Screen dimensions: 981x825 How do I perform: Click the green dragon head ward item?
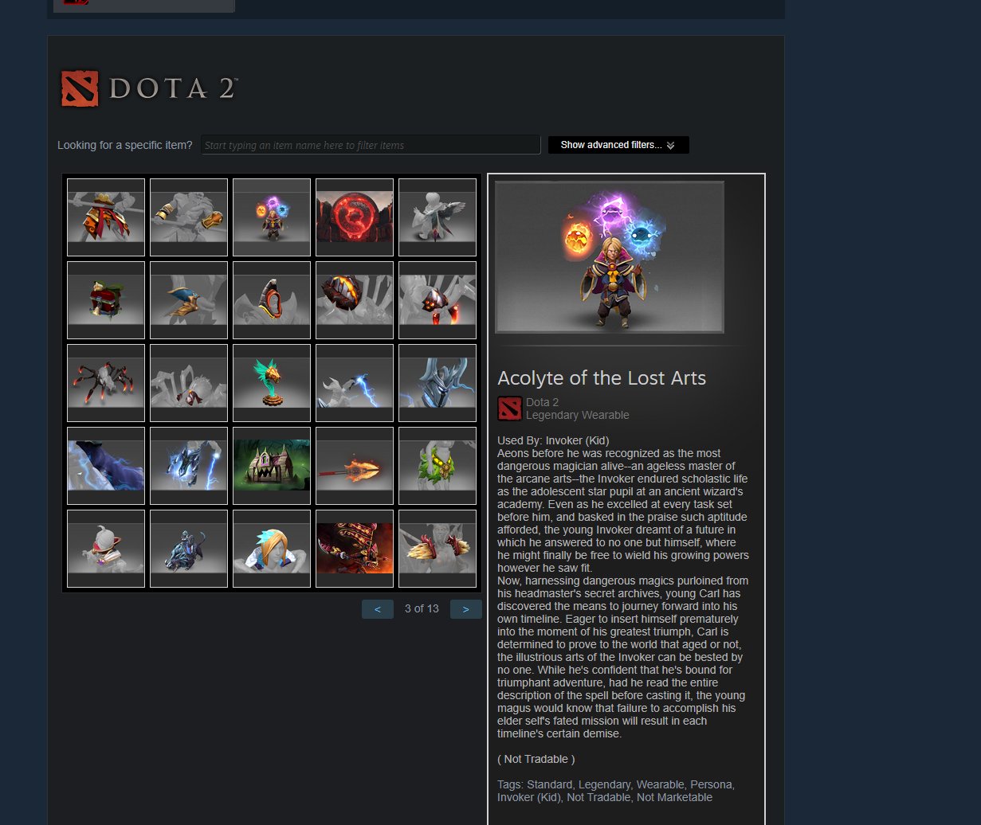point(272,383)
